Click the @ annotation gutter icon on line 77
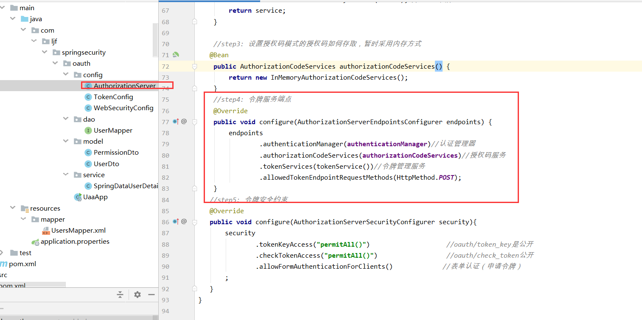 click(x=184, y=122)
